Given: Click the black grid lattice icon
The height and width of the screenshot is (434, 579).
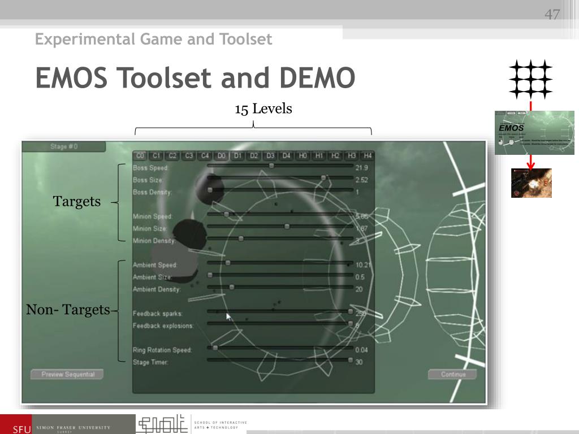Looking at the screenshot, I should pos(530,79).
